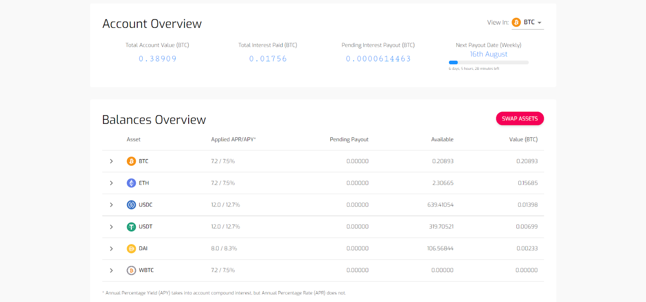Screen dimensions: 646x302
Task: Click ETH available balance 2.30665
Action: [443, 183]
